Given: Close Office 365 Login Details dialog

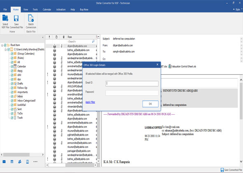Looking at the screenshot, I should click(x=157, y=65).
